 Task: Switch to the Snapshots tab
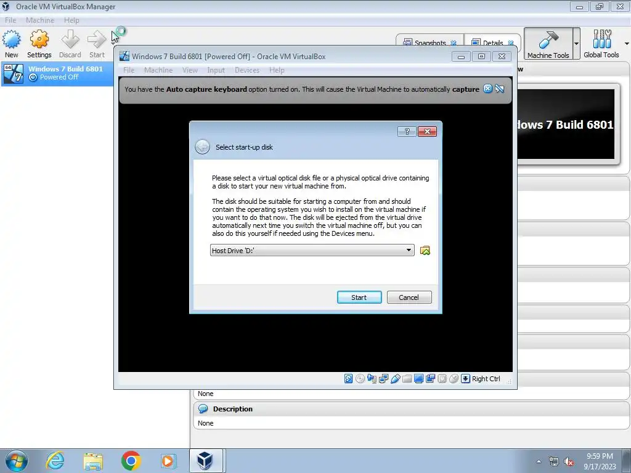click(429, 42)
